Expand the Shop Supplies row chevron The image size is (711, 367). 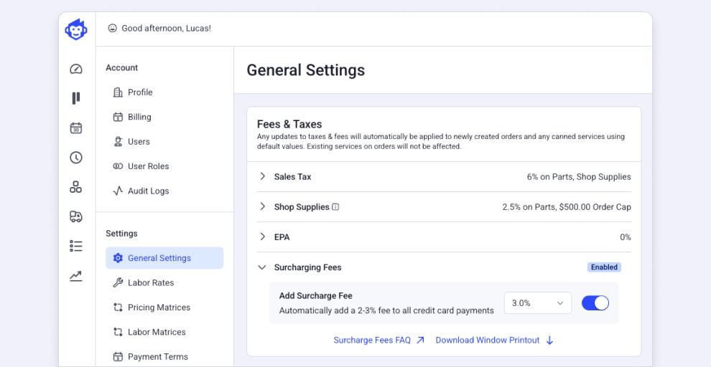262,207
